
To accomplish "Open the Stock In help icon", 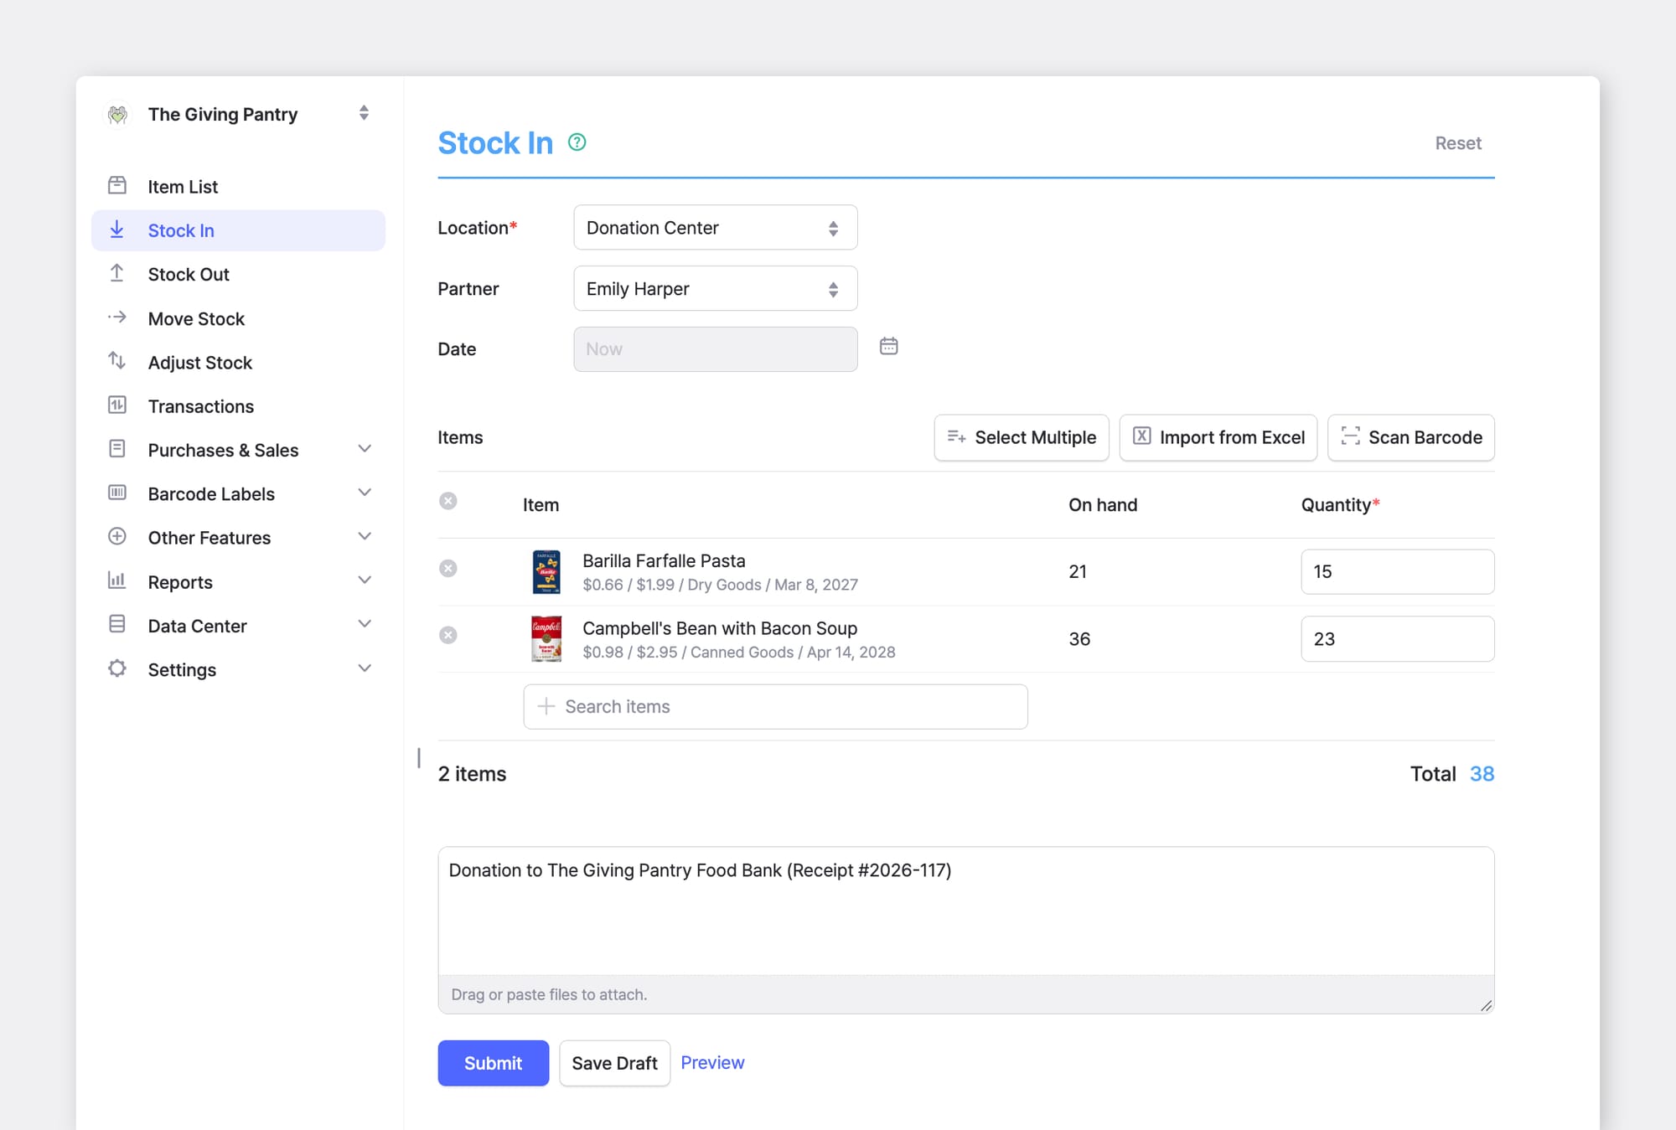I will point(577,142).
